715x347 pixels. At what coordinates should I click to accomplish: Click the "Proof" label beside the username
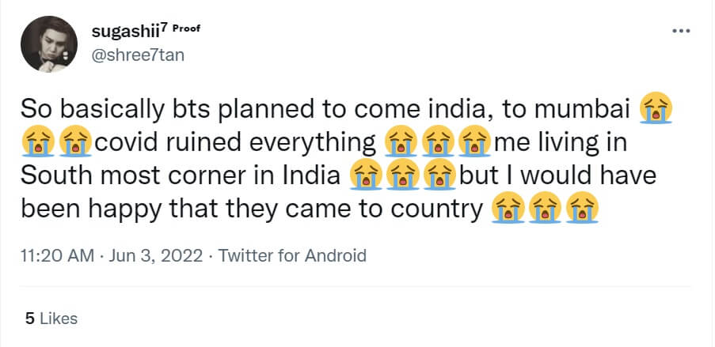click(186, 30)
